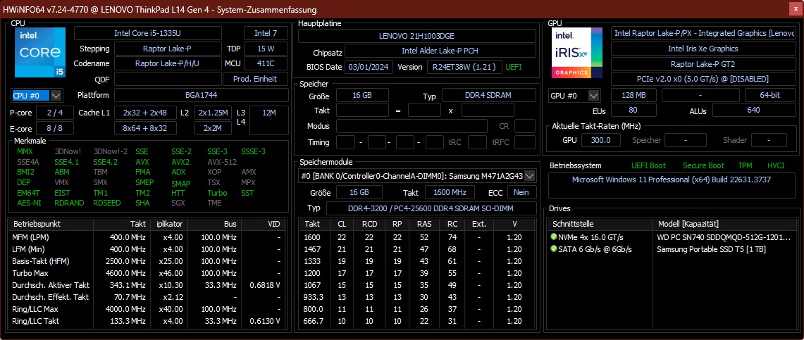804x340 pixels.
Task: Click the DDR4-3200 / PC4-25600 type field
Action: [431, 208]
